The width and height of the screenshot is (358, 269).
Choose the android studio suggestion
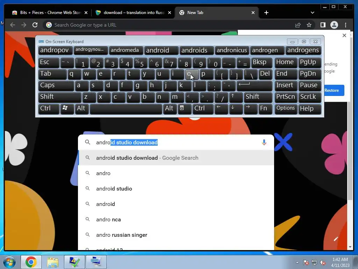[x=176, y=189]
